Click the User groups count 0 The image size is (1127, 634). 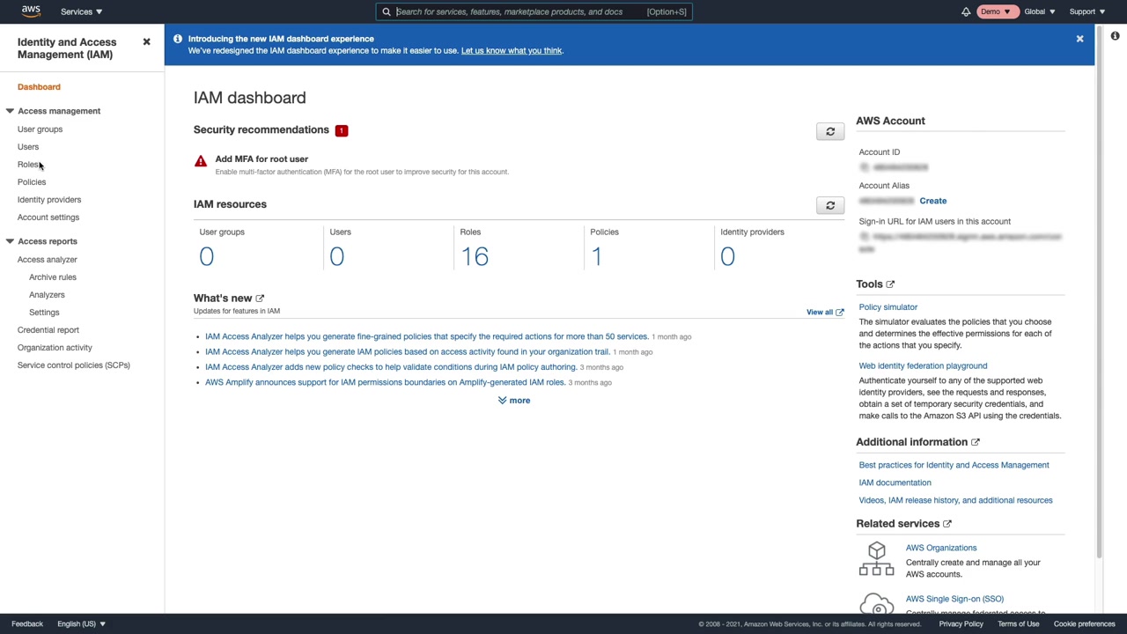click(x=206, y=256)
